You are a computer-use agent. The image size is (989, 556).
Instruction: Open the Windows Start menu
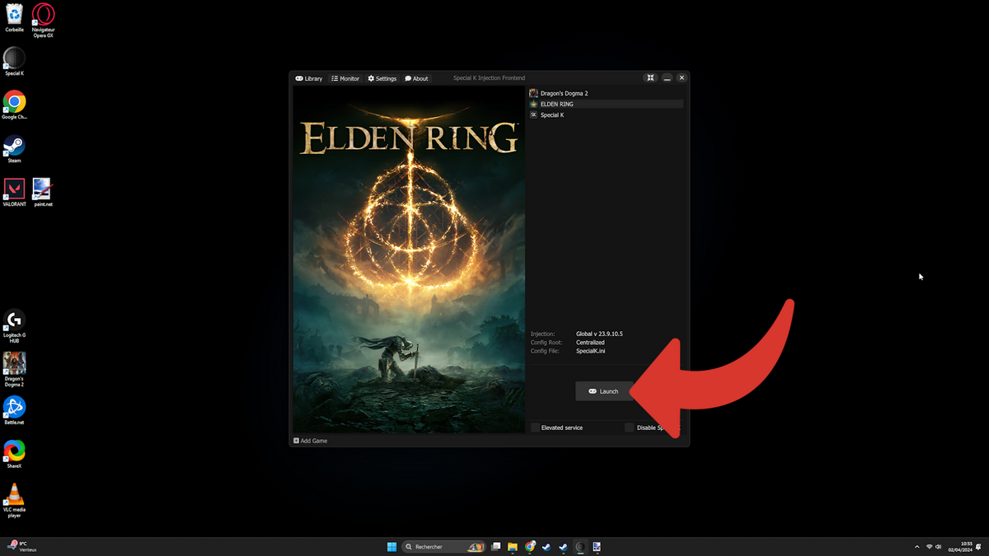click(x=391, y=546)
